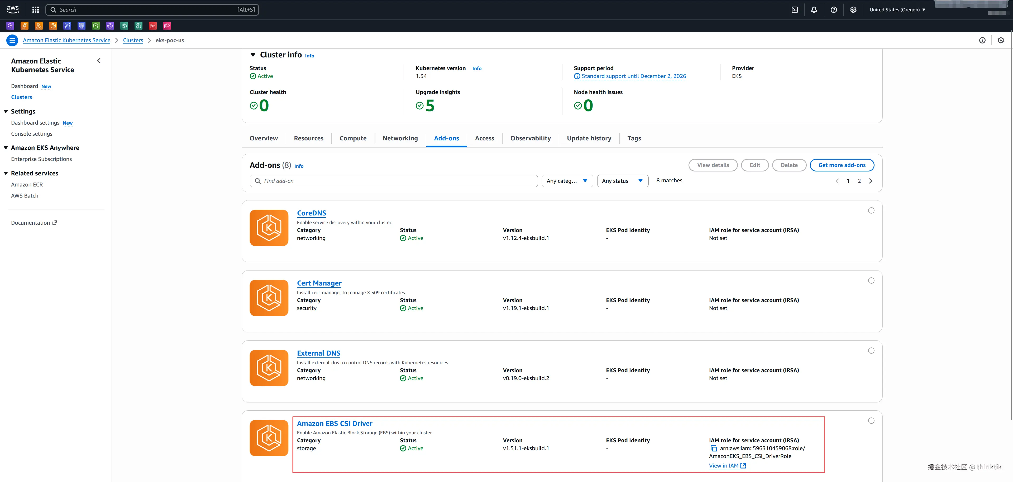
Task: Switch to the Networking tab
Action: pos(400,139)
